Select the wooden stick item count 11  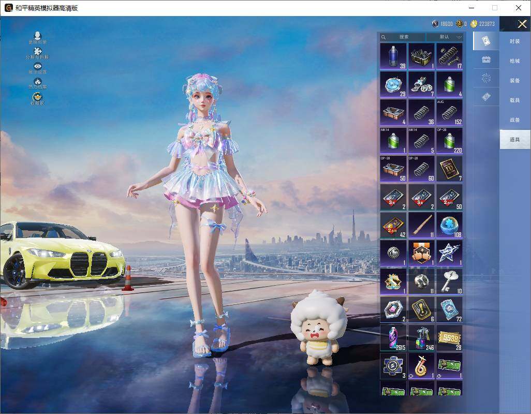pyautogui.click(x=421, y=225)
